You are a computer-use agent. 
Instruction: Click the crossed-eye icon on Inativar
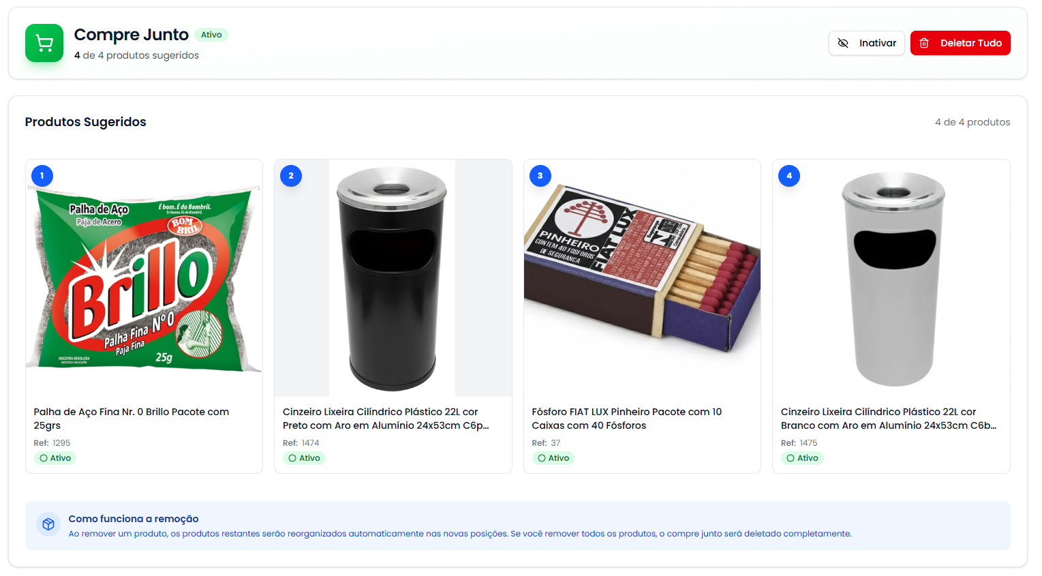[843, 43]
